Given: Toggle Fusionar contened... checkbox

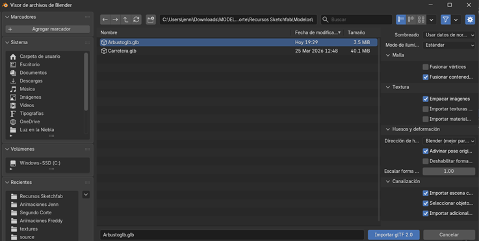Looking at the screenshot, I should point(426,77).
